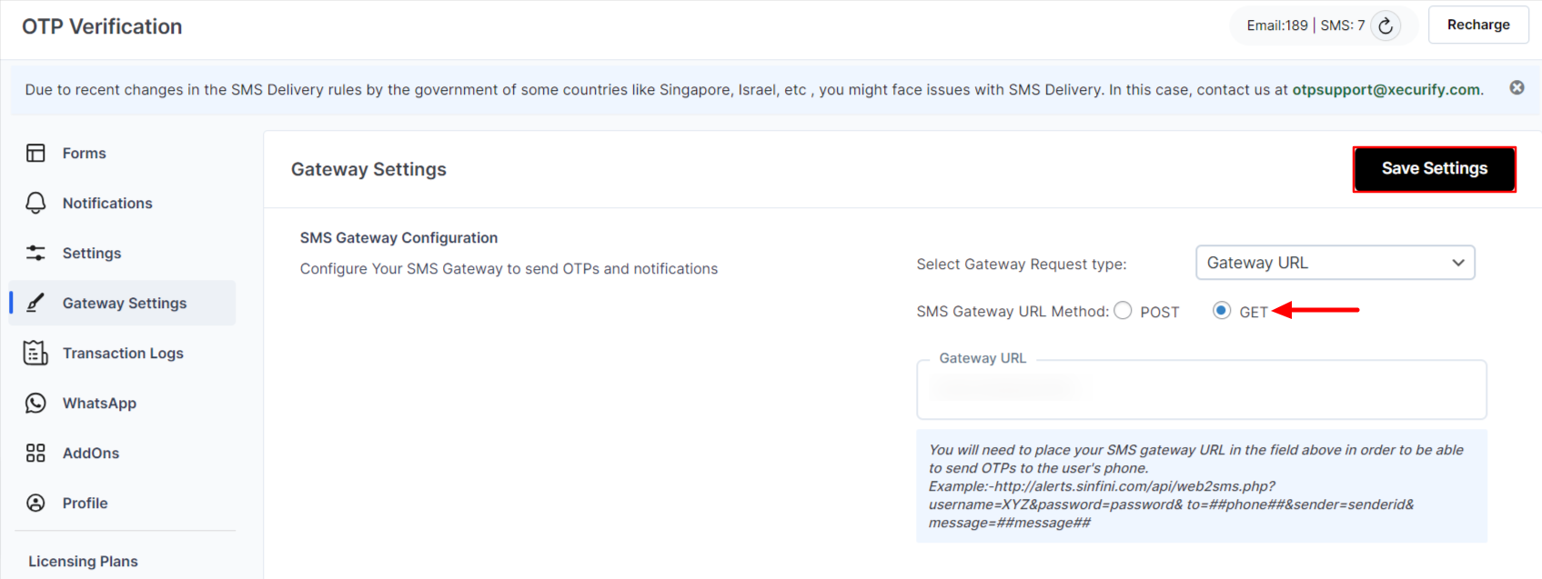Click the Forms layout icon in sidebar
The width and height of the screenshot is (1542, 579).
point(35,153)
